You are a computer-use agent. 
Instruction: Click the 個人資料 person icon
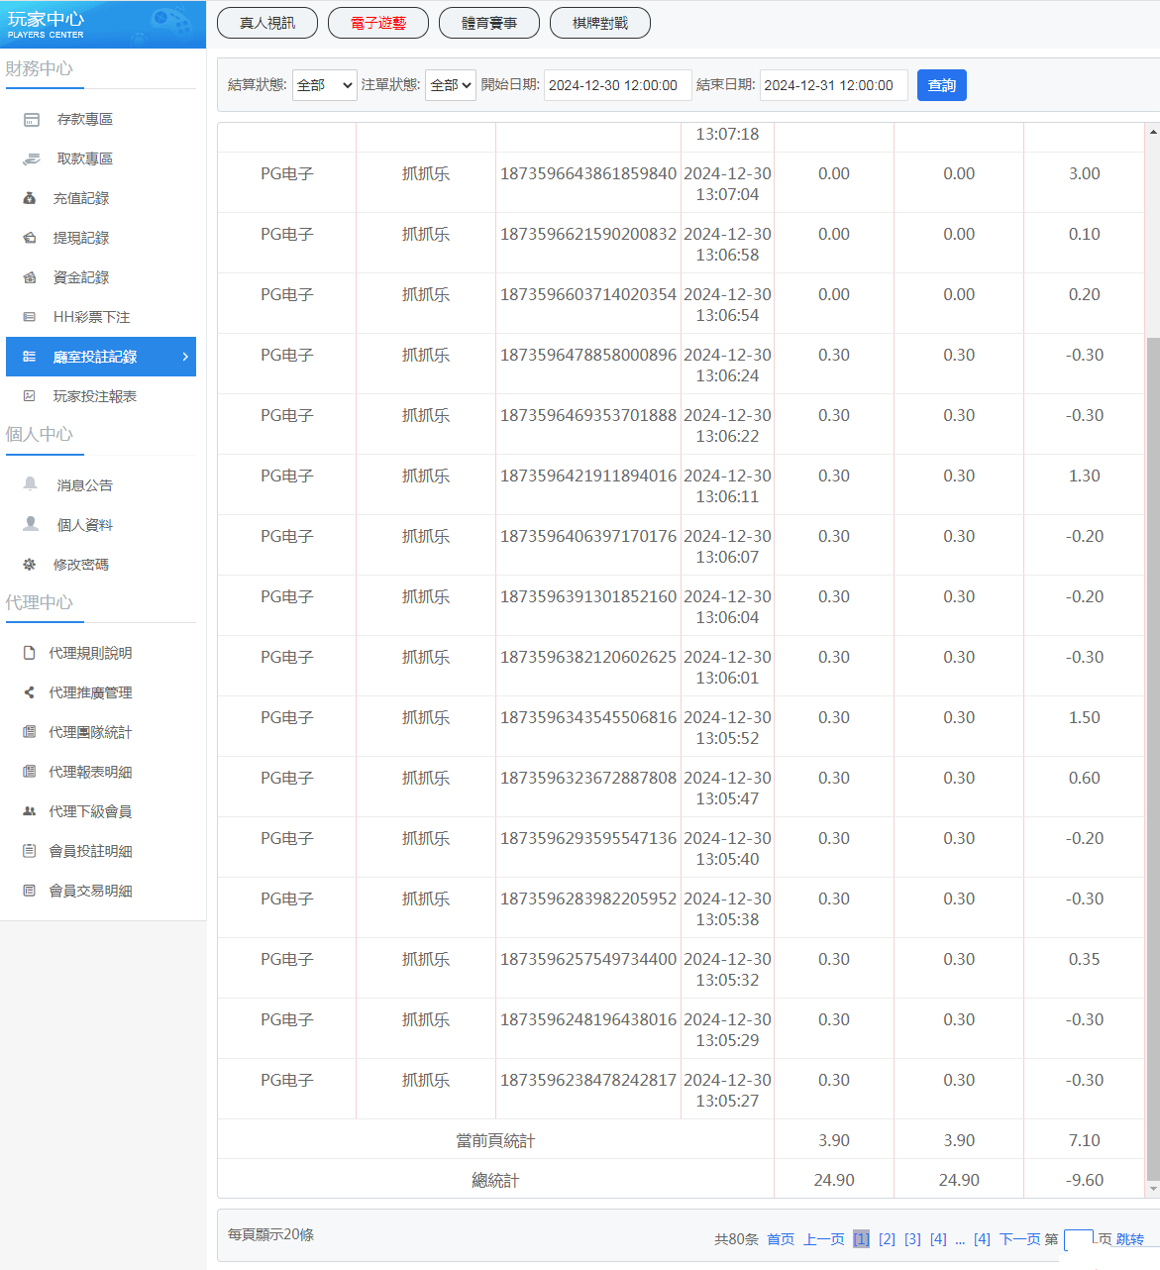coord(31,524)
